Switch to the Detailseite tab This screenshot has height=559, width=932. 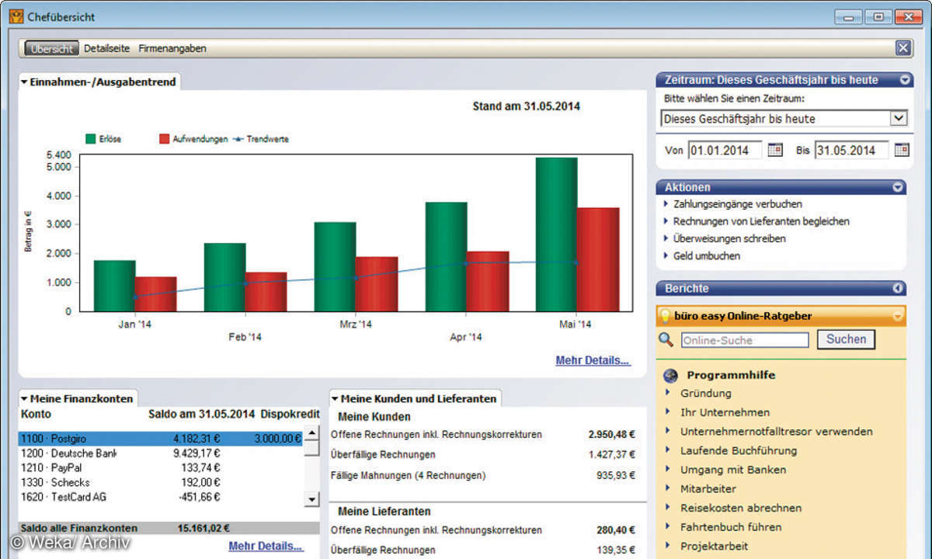point(107,48)
